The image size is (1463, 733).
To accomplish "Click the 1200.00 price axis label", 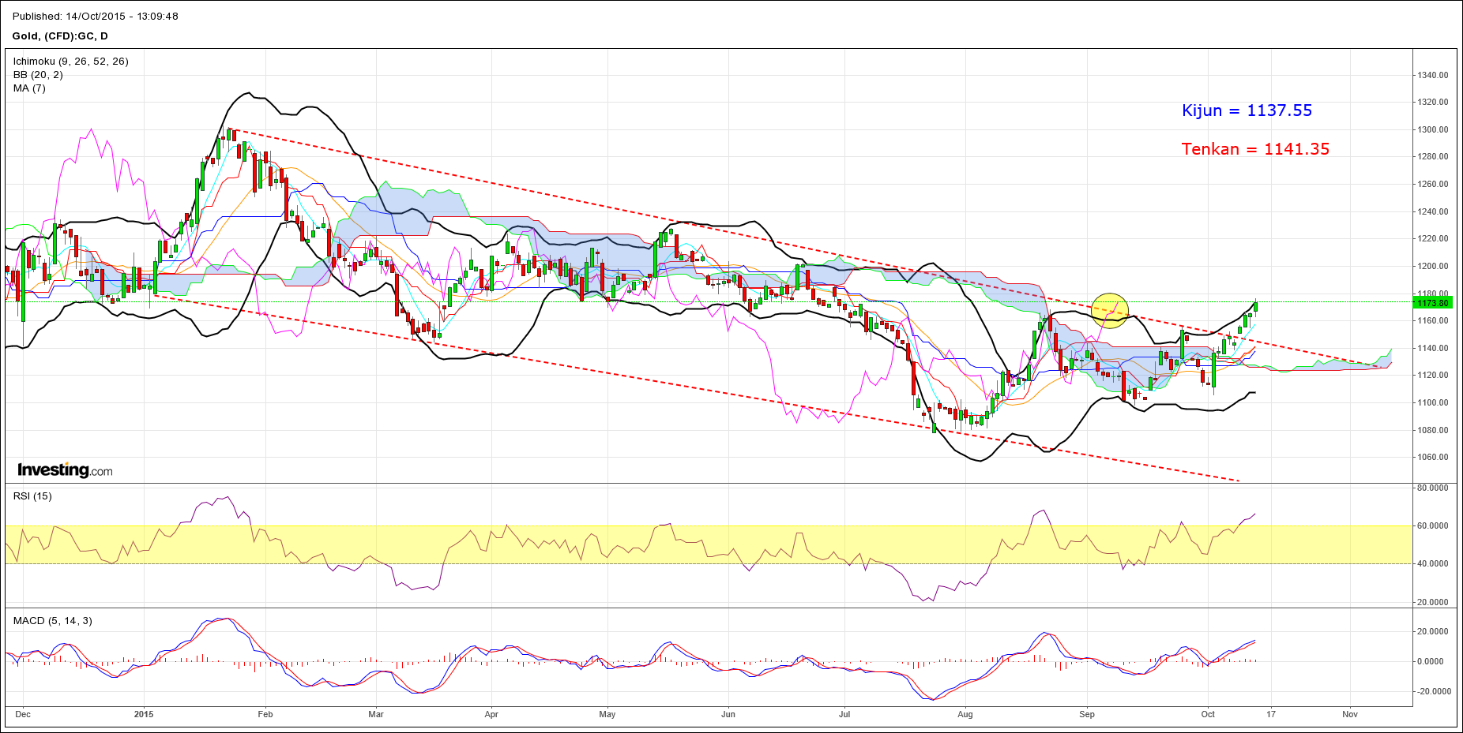I will coord(1433,267).
